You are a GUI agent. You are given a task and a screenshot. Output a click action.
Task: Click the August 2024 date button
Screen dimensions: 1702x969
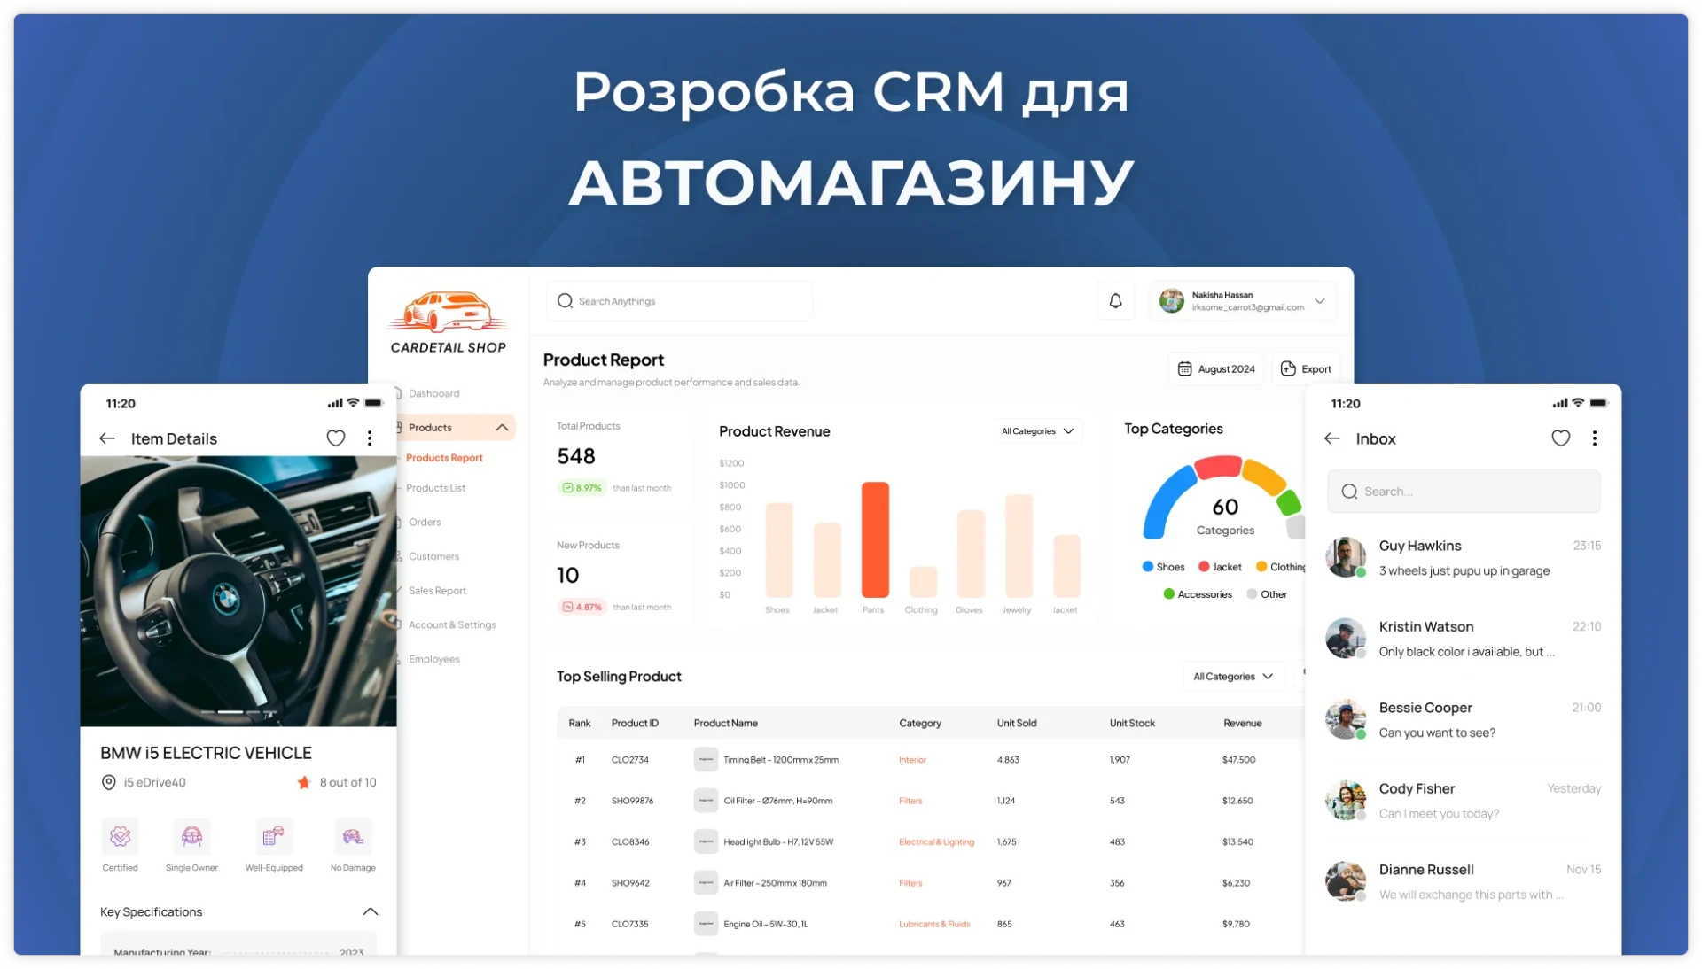click(1215, 369)
